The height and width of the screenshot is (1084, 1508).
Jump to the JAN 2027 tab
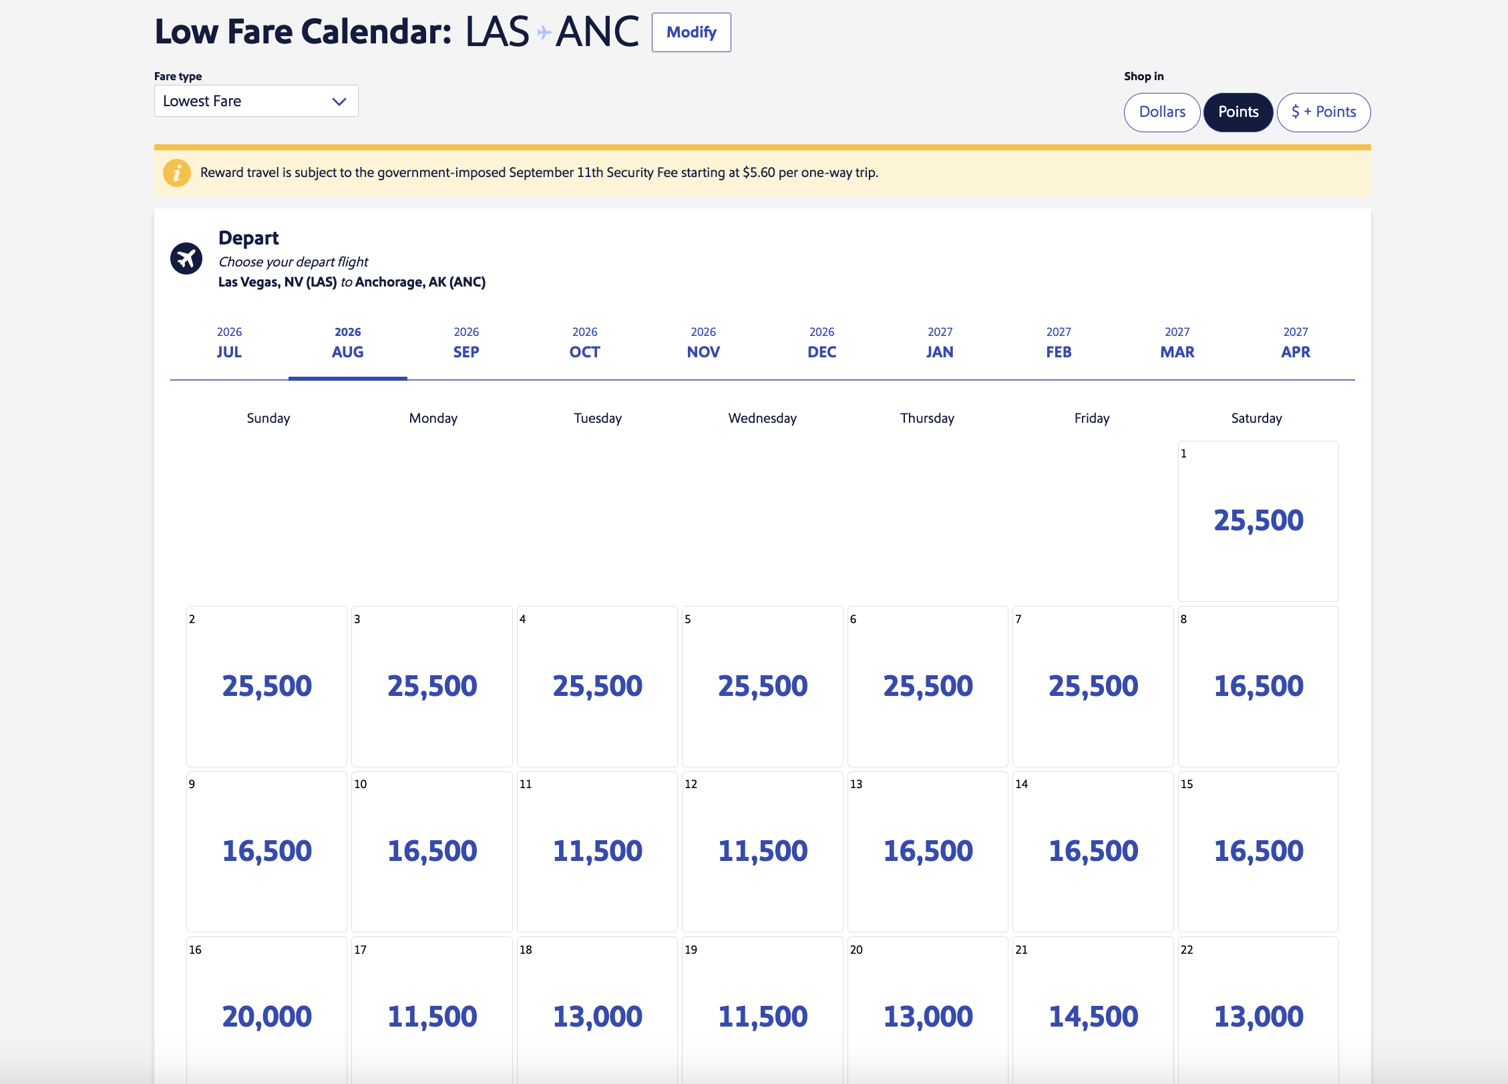pos(940,343)
